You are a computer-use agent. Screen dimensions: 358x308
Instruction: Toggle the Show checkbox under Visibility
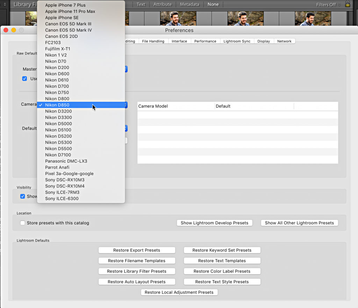(22, 196)
